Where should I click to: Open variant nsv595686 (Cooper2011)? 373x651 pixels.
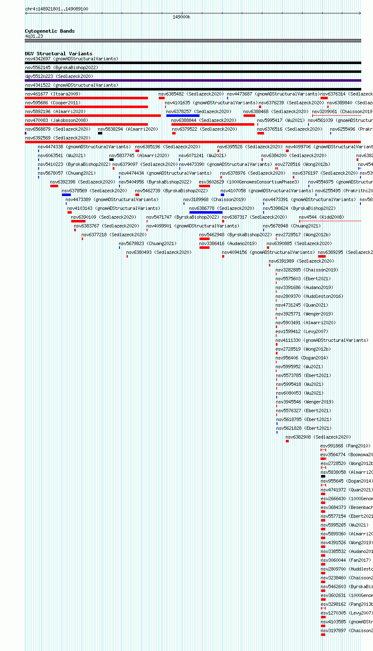pyautogui.click(x=53, y=103)
